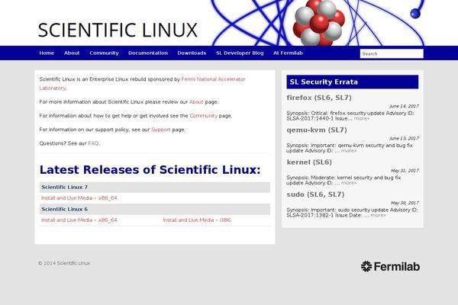Open the Downloads menu item
The height and width of the screenshot is (305, 458).
[192, 53]
